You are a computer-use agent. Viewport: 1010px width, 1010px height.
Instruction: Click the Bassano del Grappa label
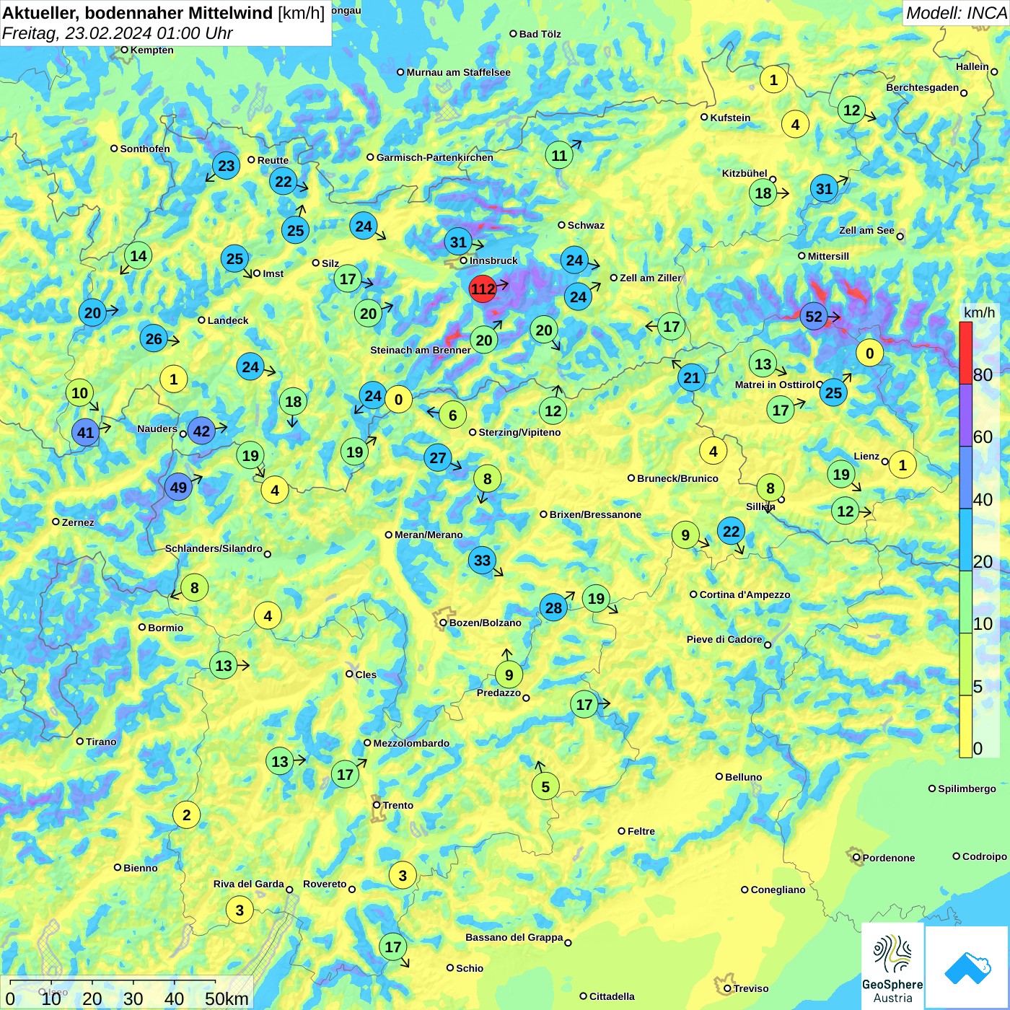[x=514, y=937]
